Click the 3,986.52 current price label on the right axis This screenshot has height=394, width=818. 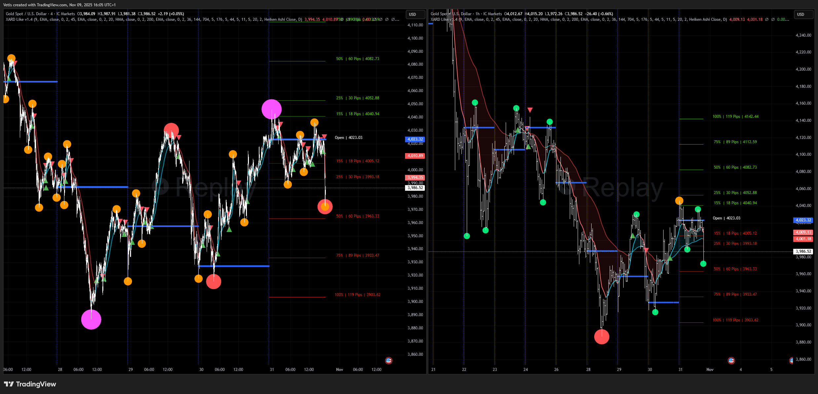click(803, 251)
